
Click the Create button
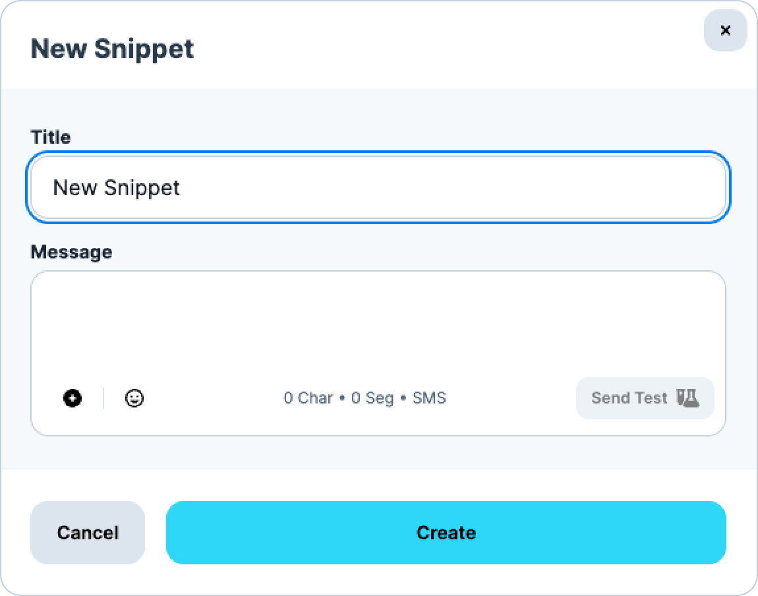pyautogui.click(x=446, y=532)
